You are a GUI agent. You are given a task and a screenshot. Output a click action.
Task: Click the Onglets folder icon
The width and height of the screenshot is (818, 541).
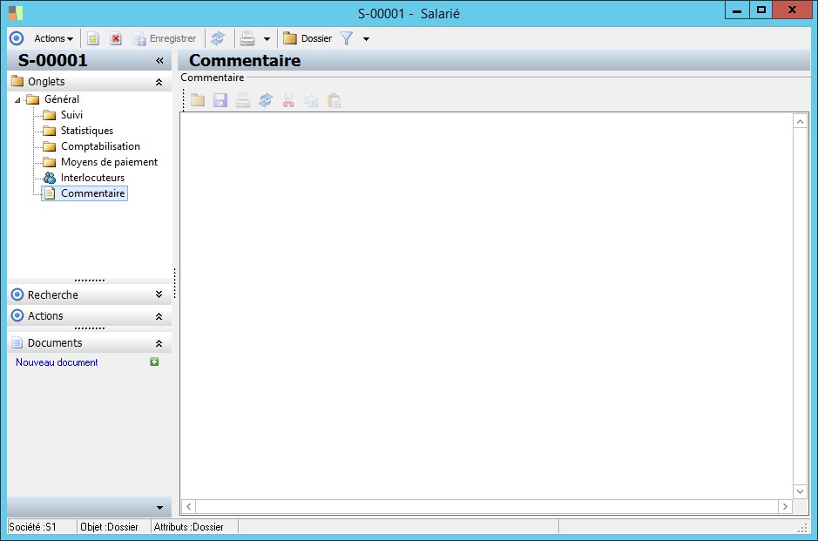point(17,81)
